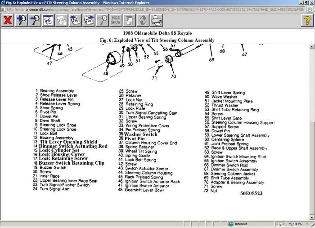
Task: Click '56. Steering Column Housing Support' entry
Action: pyautogui.click(x=240, y=122)
